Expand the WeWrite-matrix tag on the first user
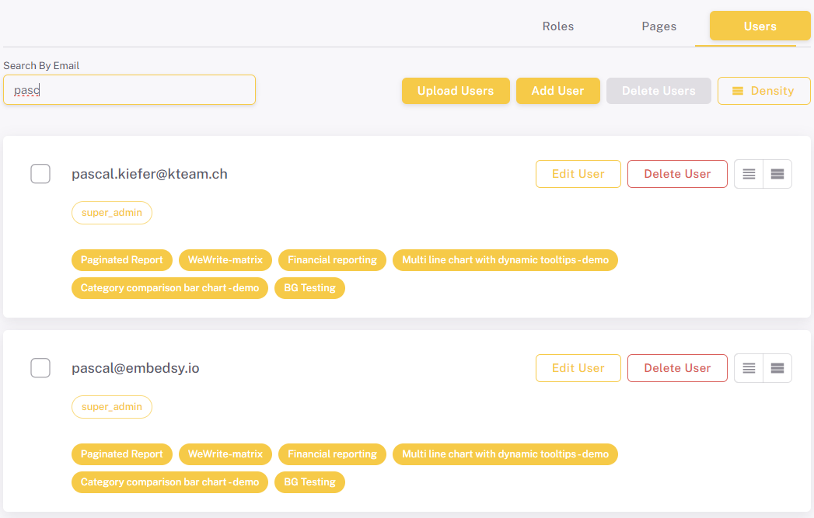 [225, 259]
